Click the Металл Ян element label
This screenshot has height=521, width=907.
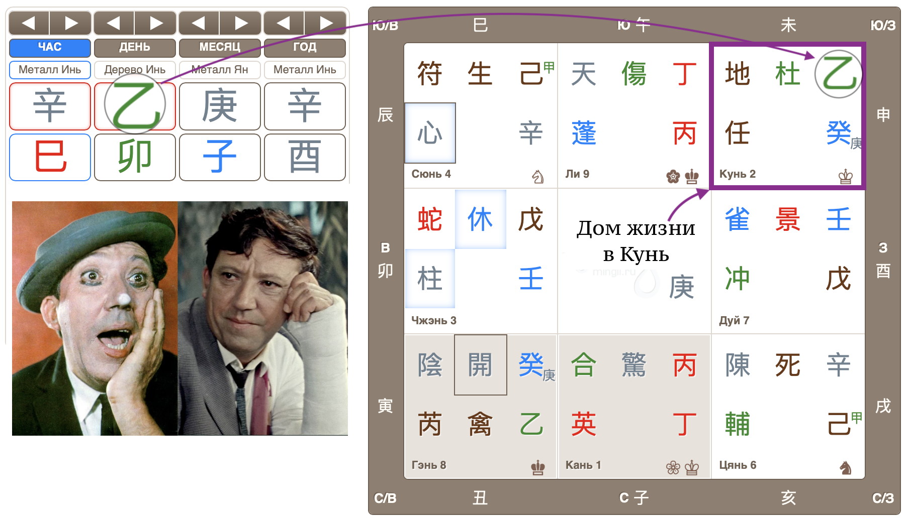click(x=220, y=70)
